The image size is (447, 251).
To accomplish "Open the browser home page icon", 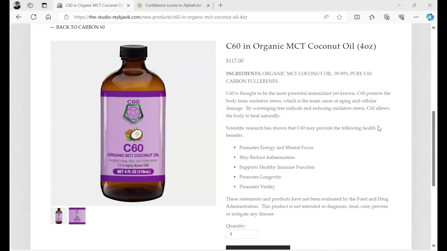I will tap(48, 17).
